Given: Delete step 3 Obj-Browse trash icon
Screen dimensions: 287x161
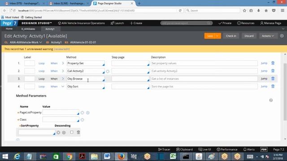Looking at the screenshot, I should 273,79.
